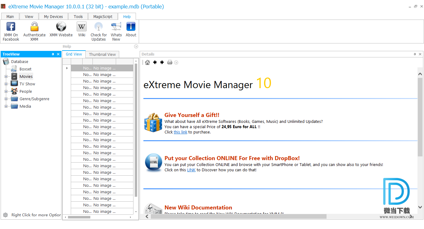424x229 pixels.
Task: Select the Database root node
Action: pyautogui.click(x=20, y=62)
